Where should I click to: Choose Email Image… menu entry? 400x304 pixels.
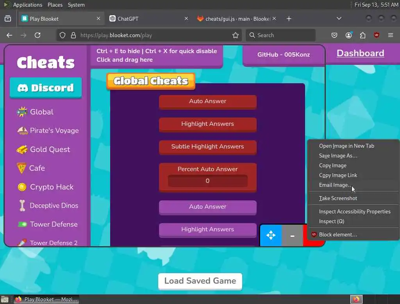tap(353, 185)
